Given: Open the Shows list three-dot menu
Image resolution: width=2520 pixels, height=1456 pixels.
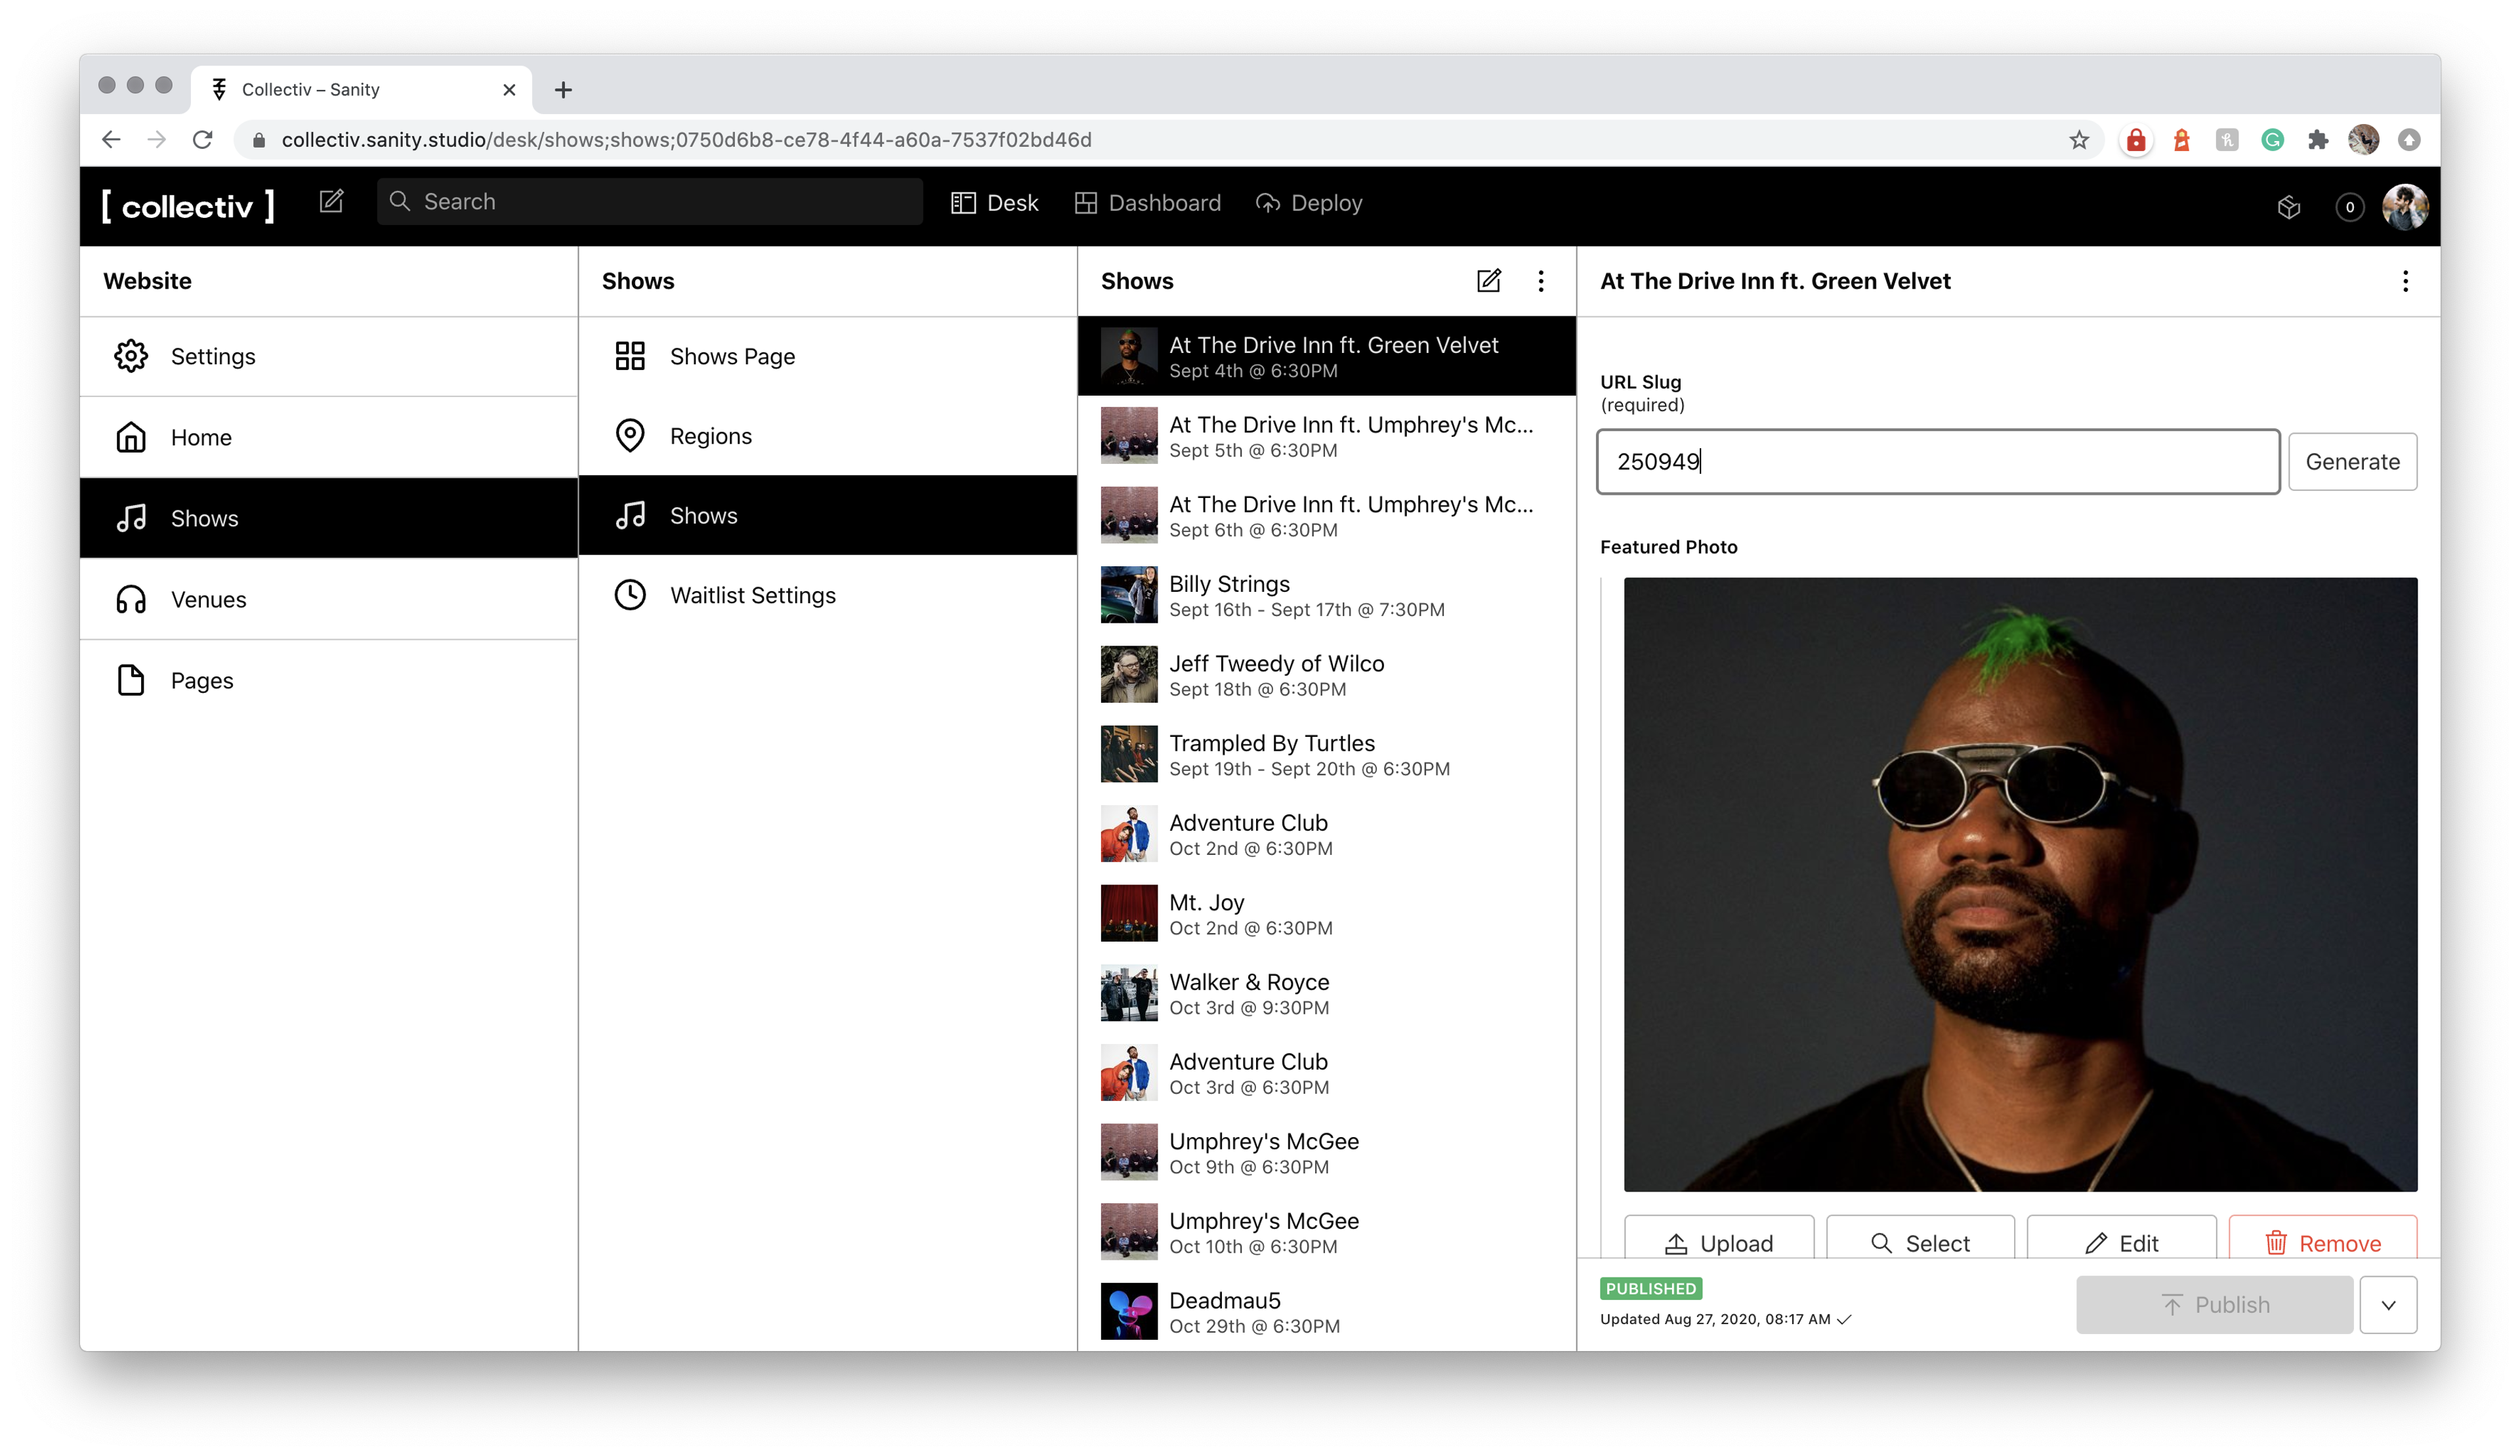Looking at the screenshot, I should pyautogui.click(x=1540, y=281).
